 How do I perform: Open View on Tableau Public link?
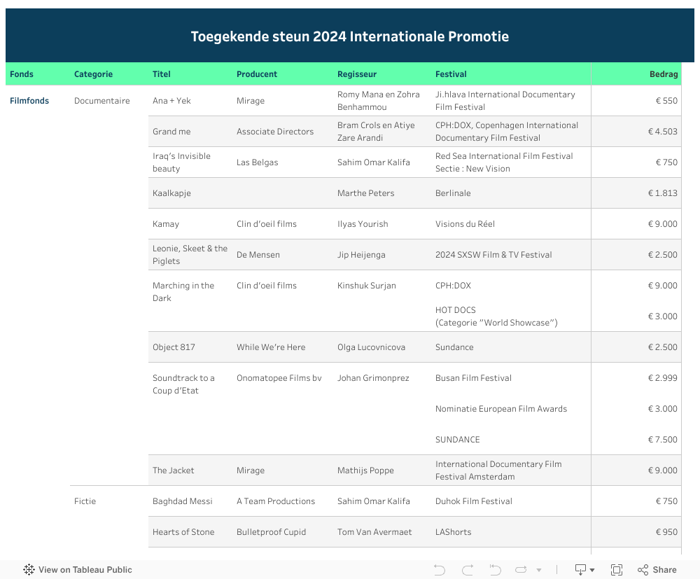tap(78, 570)
